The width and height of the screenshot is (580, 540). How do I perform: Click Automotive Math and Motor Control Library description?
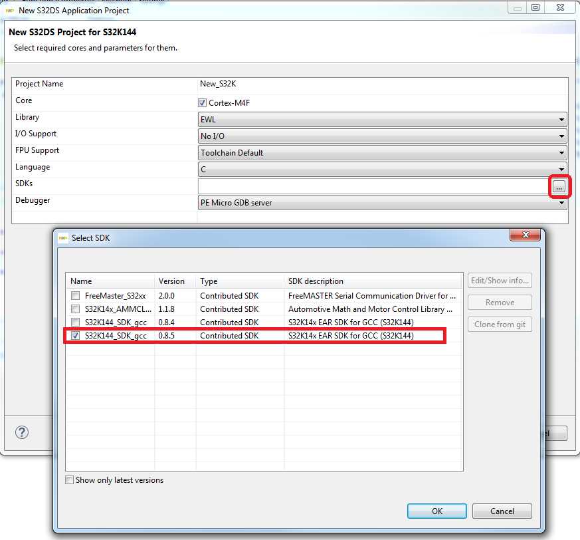[x=370, y=309]
